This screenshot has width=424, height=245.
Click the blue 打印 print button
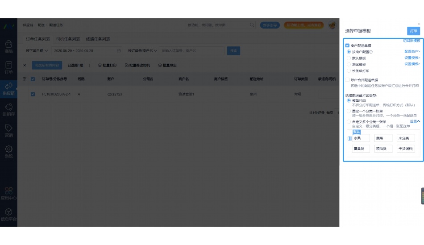pyautogui.click(x=413, y=31)
